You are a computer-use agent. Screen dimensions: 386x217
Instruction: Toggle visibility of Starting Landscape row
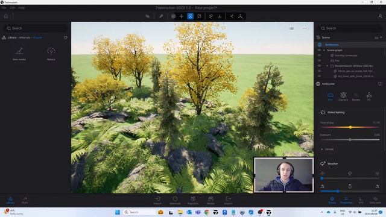pos(319,55)
